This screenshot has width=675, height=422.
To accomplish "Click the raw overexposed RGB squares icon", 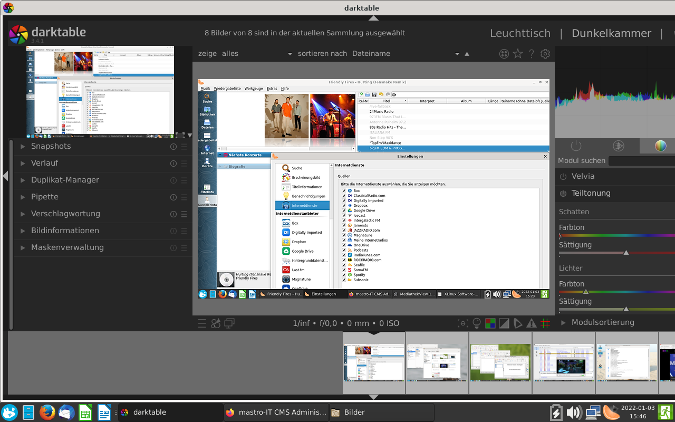I will pos(490,323).
